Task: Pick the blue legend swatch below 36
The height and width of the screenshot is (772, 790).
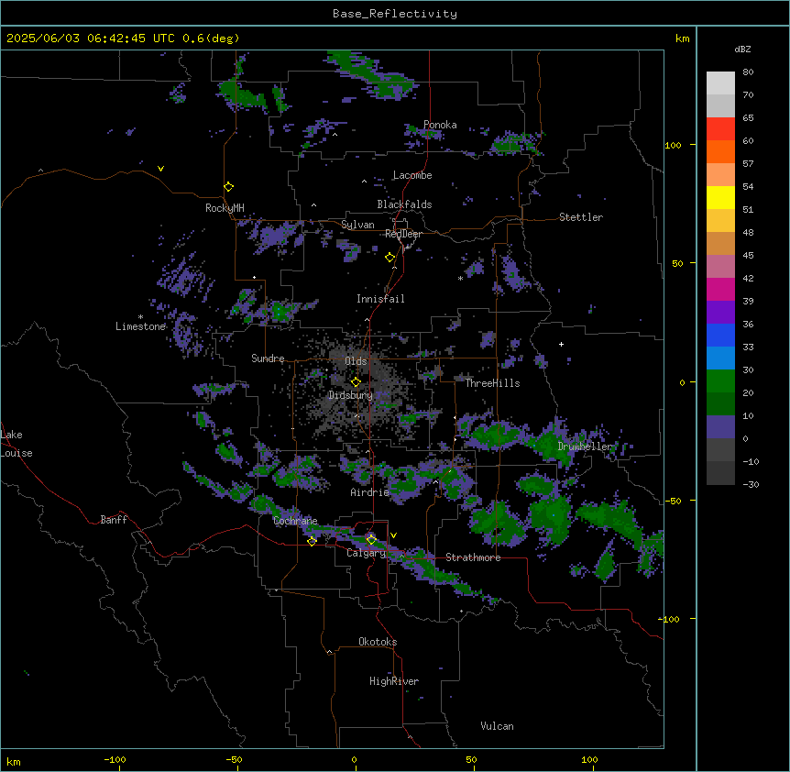Action: coord(720,335)
